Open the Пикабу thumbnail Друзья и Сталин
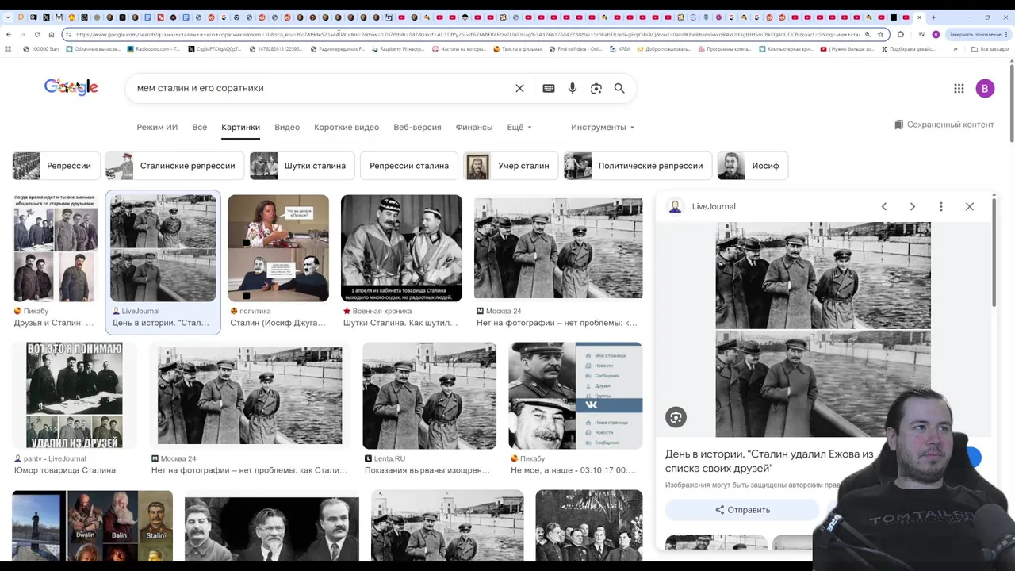 (x=55, y=247)
